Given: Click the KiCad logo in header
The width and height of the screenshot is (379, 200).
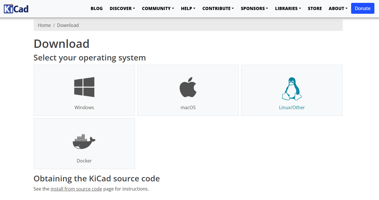Looking at the screenshot, I should point(16,9).
